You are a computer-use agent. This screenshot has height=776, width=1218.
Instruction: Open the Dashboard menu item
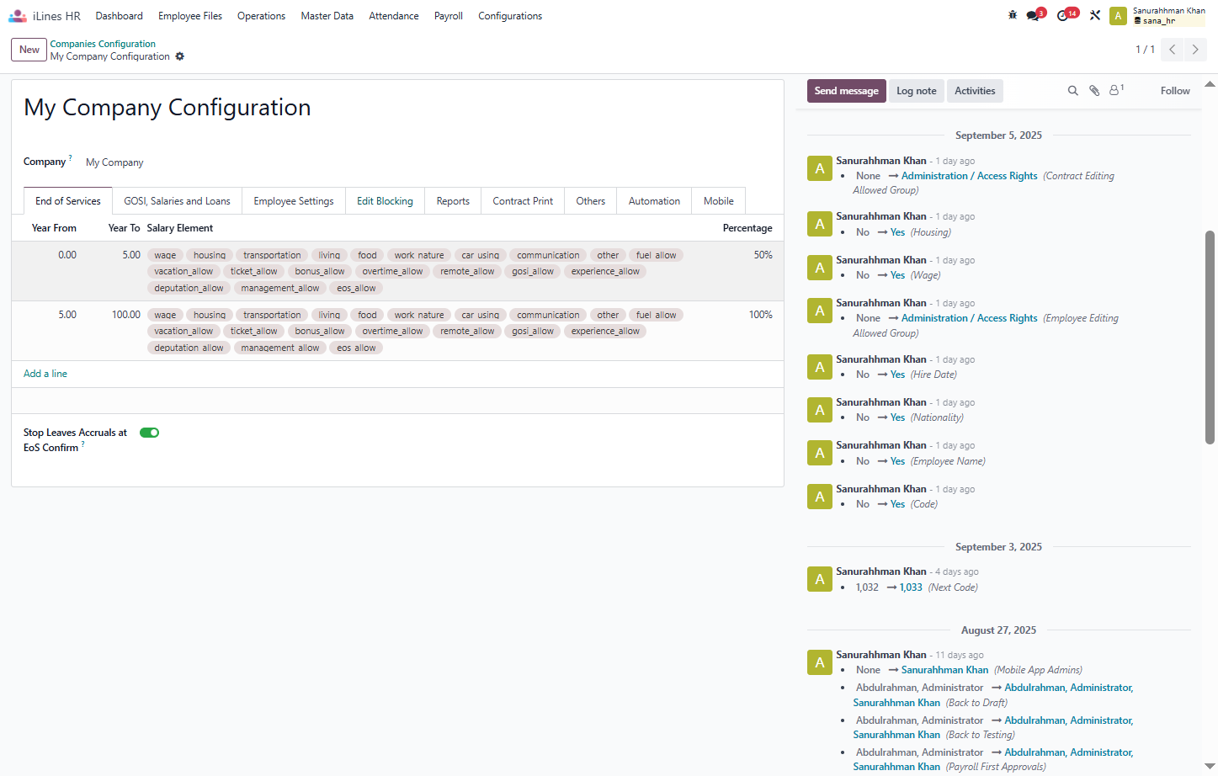point(120,16)
